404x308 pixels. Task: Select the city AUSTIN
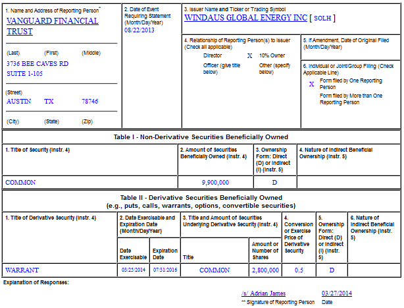pyautogui.click(x=18, y=101)
